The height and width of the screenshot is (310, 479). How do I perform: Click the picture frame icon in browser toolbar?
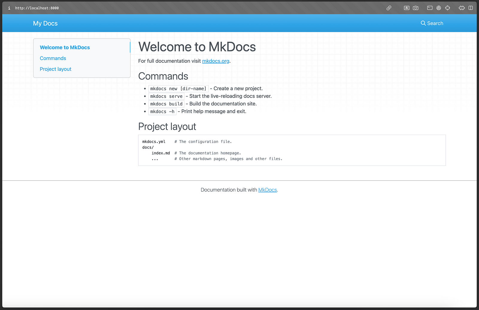click(407, 8)
